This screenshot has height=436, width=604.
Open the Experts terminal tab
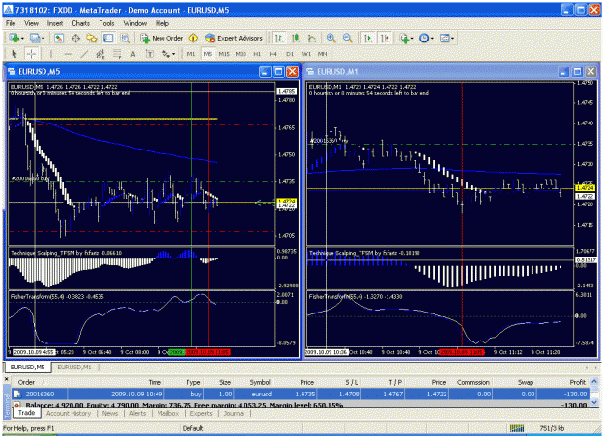click(201, 413)
